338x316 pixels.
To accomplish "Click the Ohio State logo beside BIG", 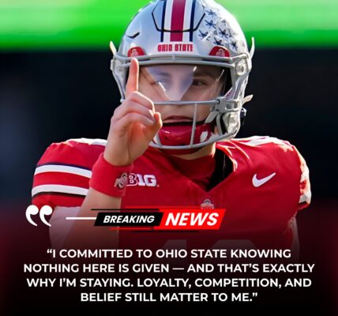I will [x=121, y=181].
